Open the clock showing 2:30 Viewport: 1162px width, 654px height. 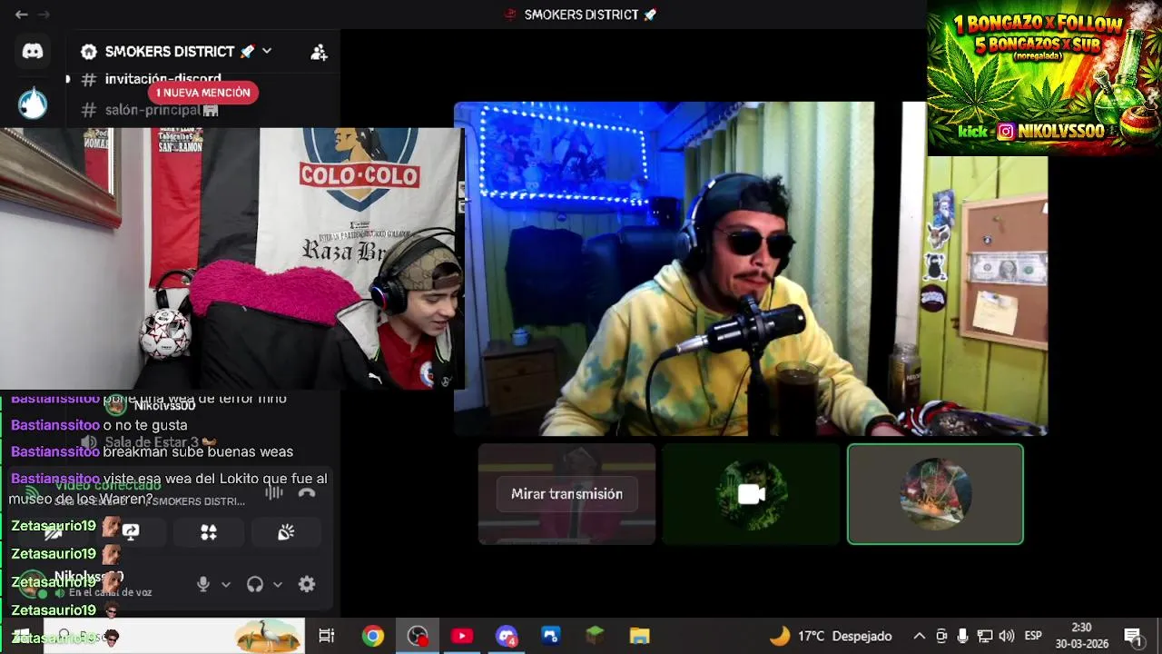tap(1081, 636)
